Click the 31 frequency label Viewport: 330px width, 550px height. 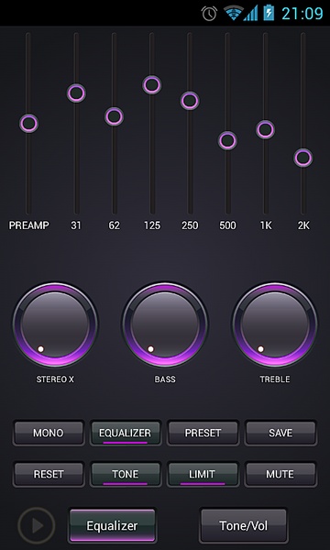[76, 225]
